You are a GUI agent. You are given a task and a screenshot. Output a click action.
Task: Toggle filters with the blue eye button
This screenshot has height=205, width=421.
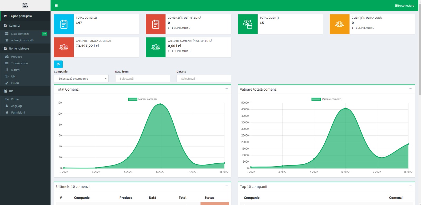tap(58, 64)
